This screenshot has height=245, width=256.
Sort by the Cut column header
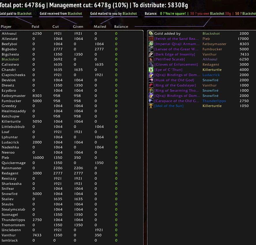pyautogui.click(x=55, y=27)
